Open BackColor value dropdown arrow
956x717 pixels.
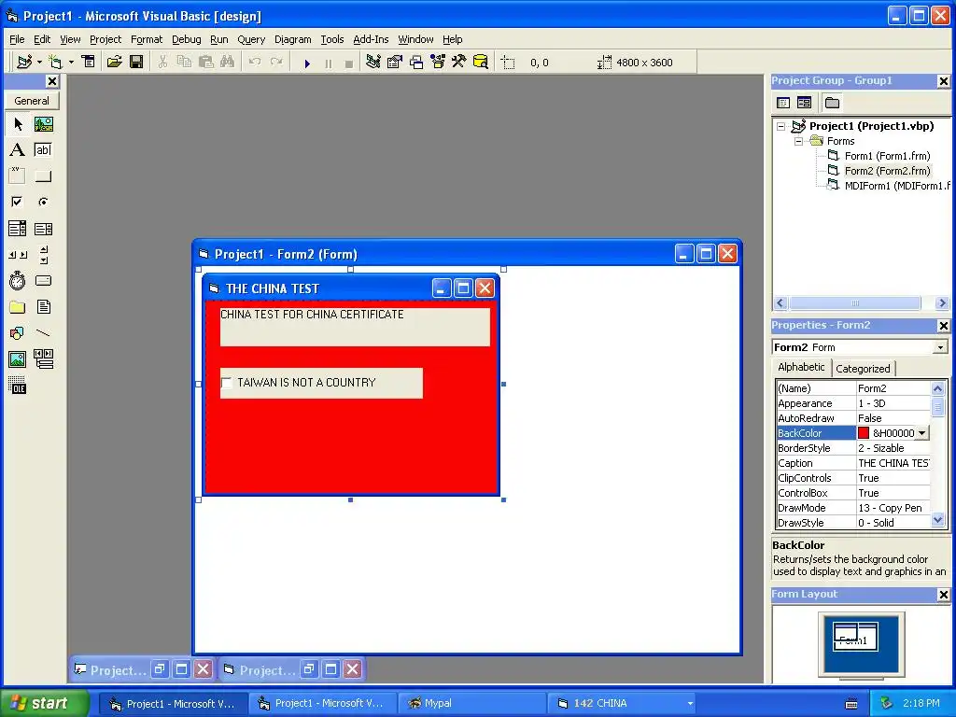[922, 433]
